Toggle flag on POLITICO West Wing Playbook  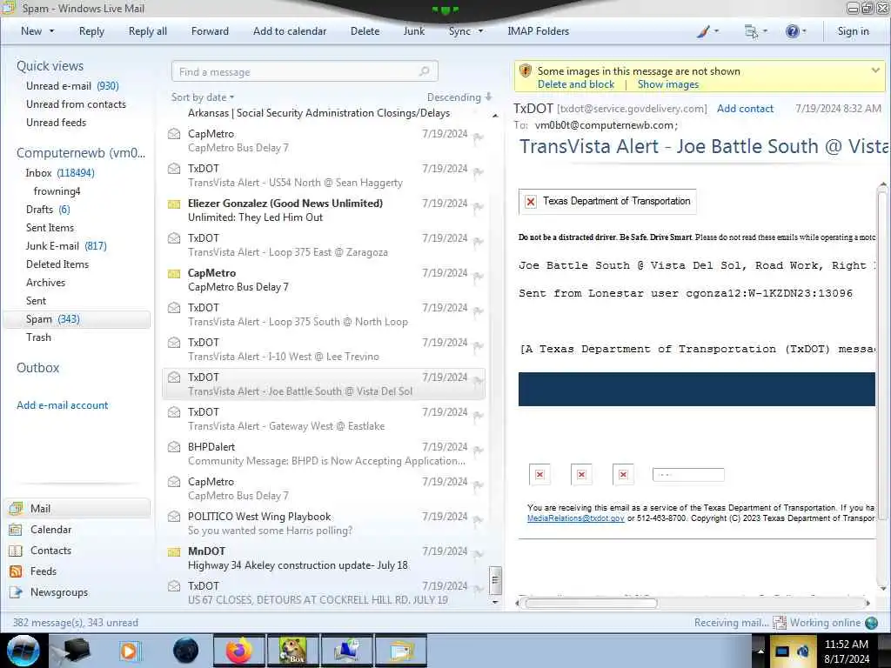(x=479, y=520)
